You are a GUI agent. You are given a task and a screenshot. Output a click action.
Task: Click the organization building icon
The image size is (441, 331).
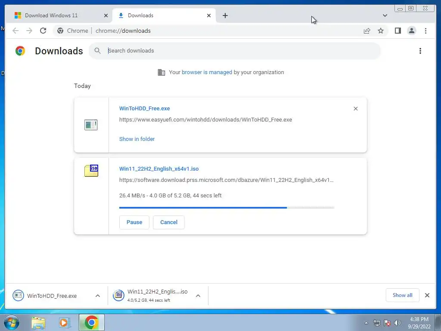(161, 72)
